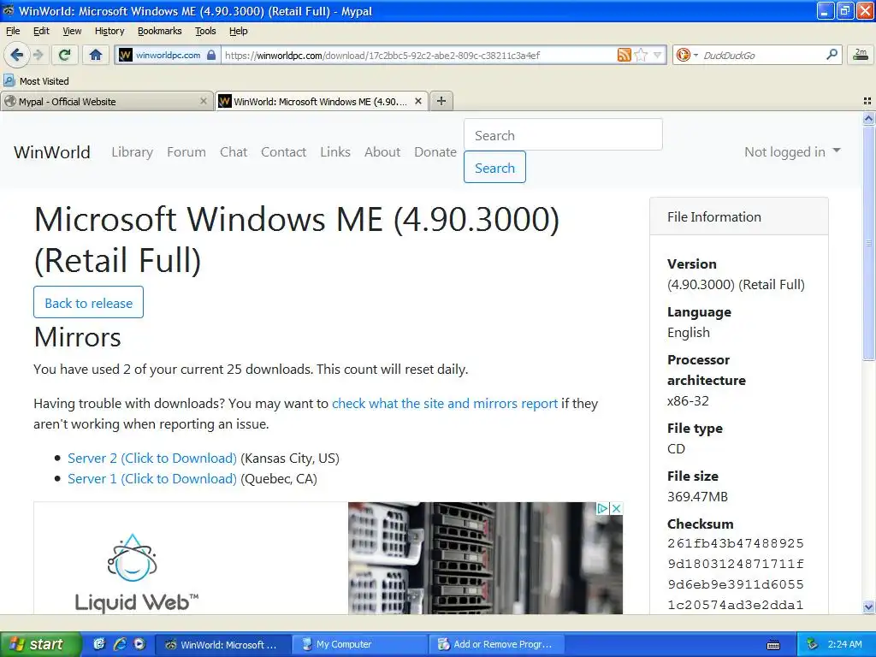The image size is (876, 657).
Task: Open the History menu
Action: pos(109,31)
